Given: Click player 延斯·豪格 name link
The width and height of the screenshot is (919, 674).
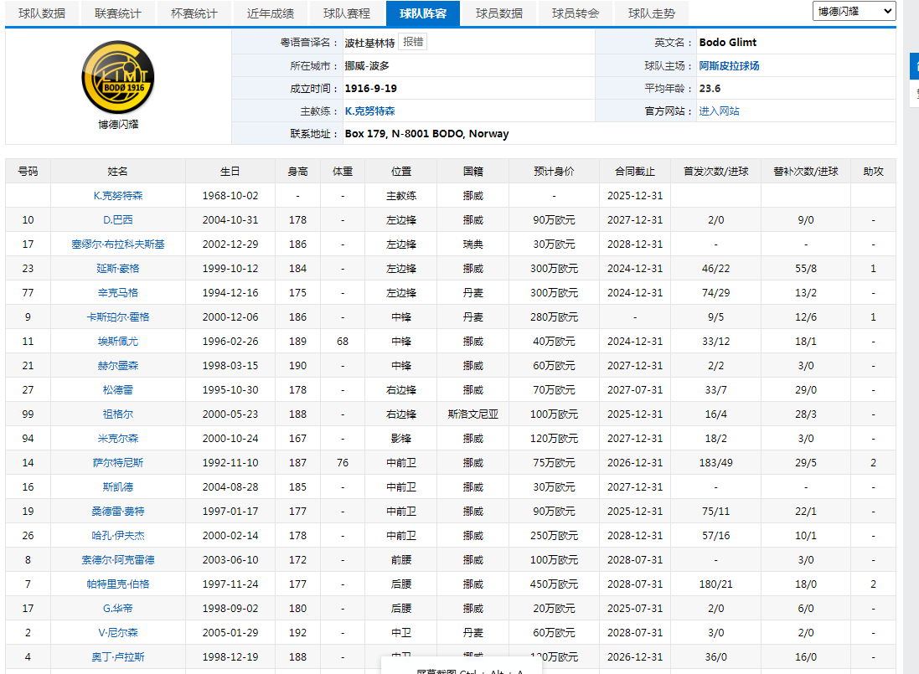Looking at the screenshot, I should tap(118, 269).
